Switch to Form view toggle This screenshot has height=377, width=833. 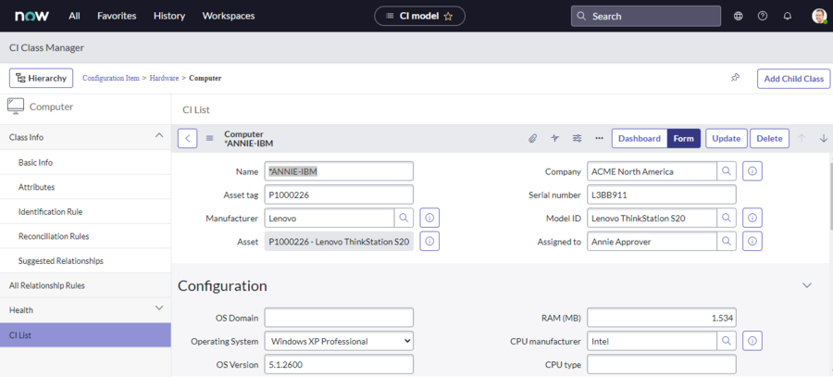[x=684, y=138]
